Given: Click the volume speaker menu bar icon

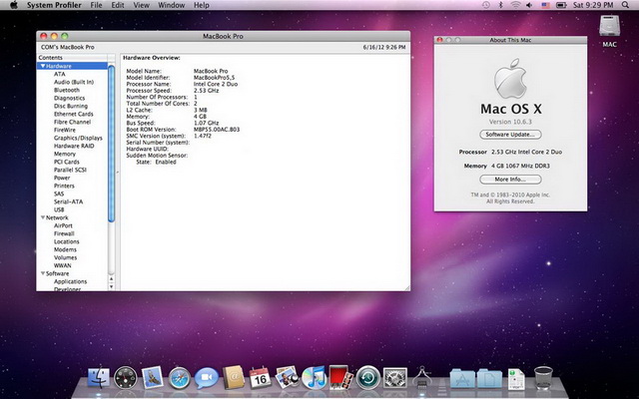Looking at the screenshot, I should [529, 6].
